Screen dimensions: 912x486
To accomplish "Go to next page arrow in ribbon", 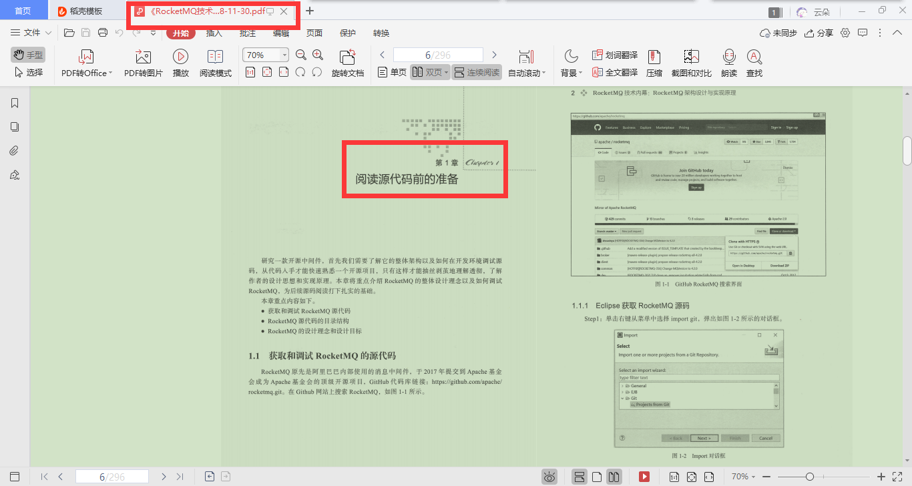I will [x=494, y=55].
